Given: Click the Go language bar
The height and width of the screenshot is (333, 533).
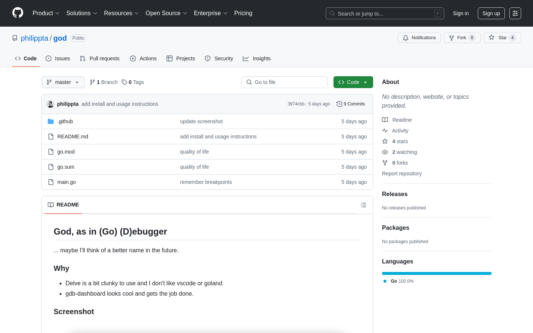Looking at the screenshot, I should [x=437, y=273].
